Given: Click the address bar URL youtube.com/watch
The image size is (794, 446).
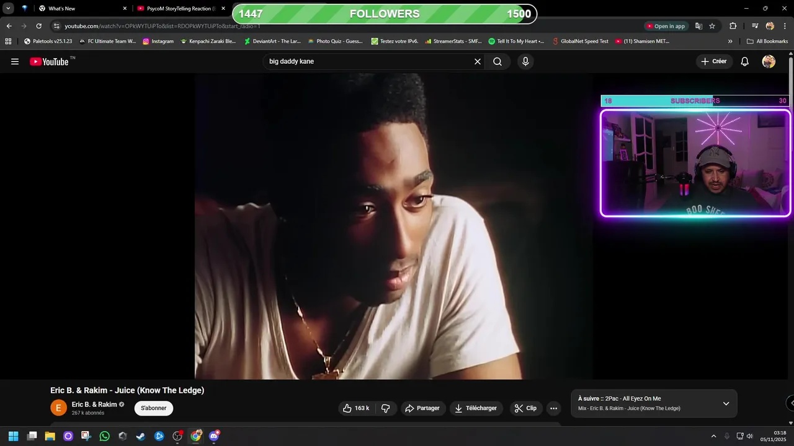Looking at the screenshot, I should 163,26.
